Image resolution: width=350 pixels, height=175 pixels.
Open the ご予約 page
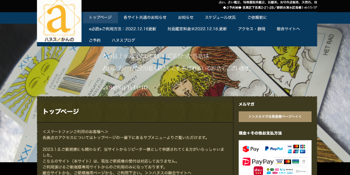click(95, 40)
